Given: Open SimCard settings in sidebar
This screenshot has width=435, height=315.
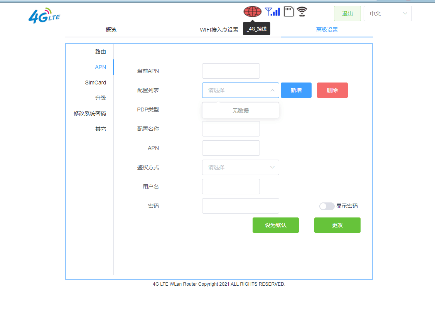Looking at the screenshot, I should 96,83.
